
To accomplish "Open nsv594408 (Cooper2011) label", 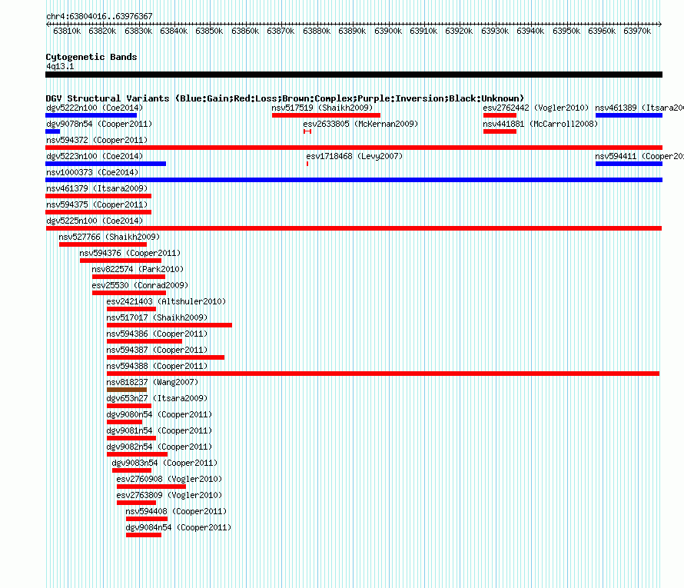I will pos(176,511).
